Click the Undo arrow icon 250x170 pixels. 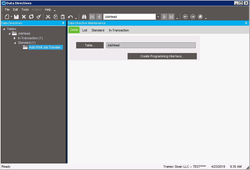pyautogui.click(x=70, y=17)
